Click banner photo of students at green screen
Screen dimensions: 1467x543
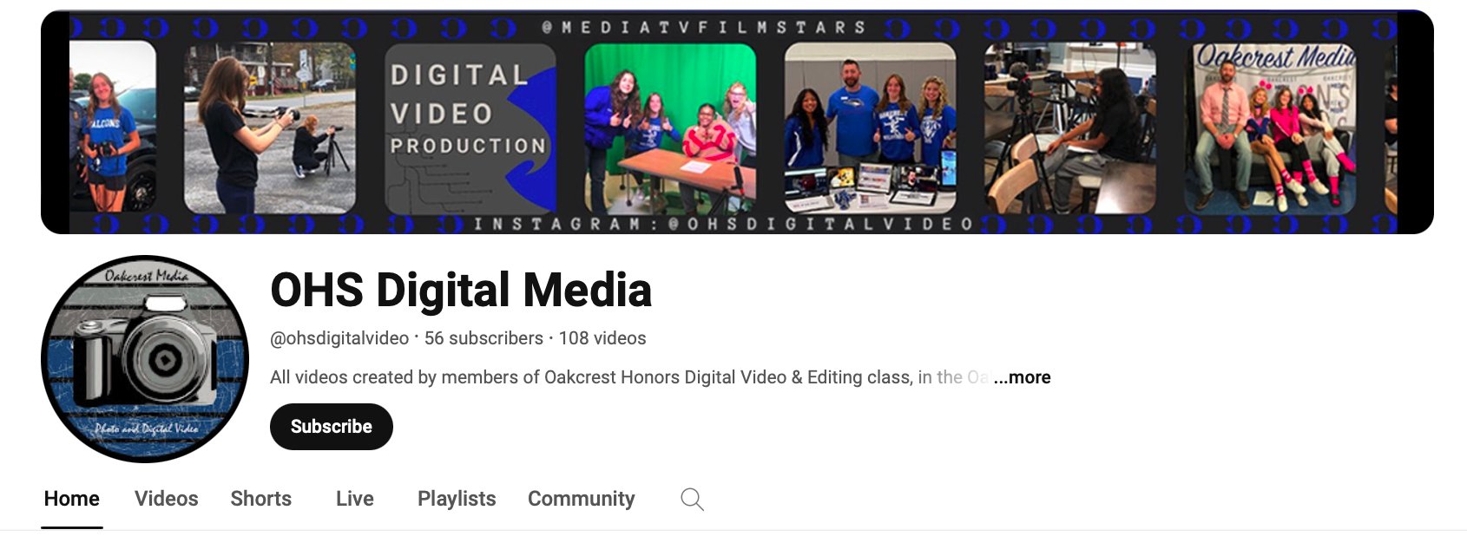coord(670,128)
